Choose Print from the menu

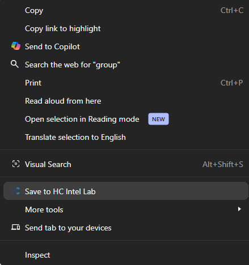tap(124, 83)
